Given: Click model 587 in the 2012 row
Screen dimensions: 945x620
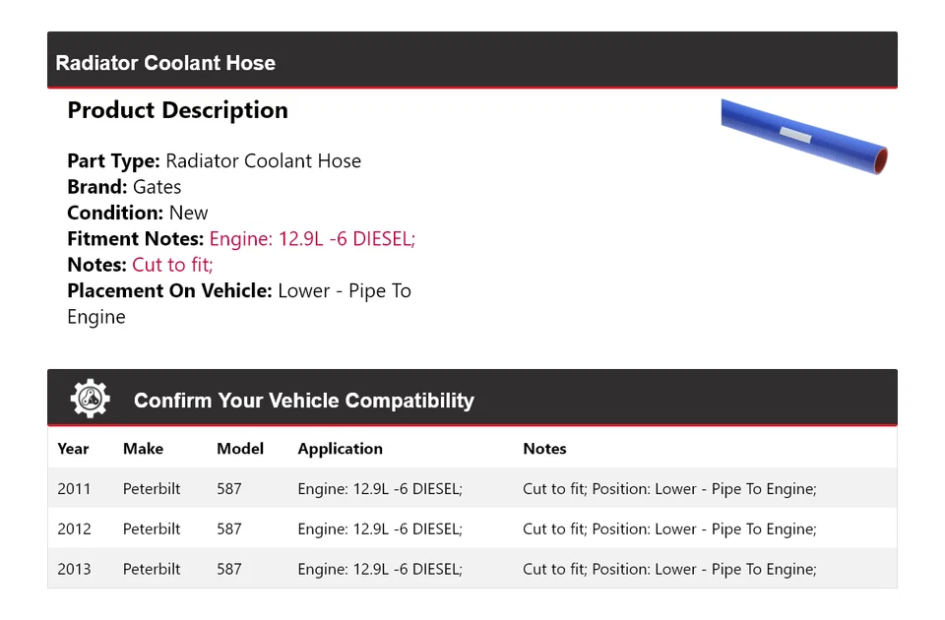Looking at the screenshot, I should 229,529.
